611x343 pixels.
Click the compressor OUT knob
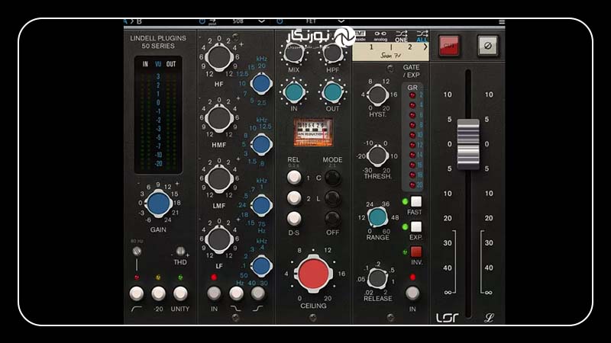tap(332, 92)
